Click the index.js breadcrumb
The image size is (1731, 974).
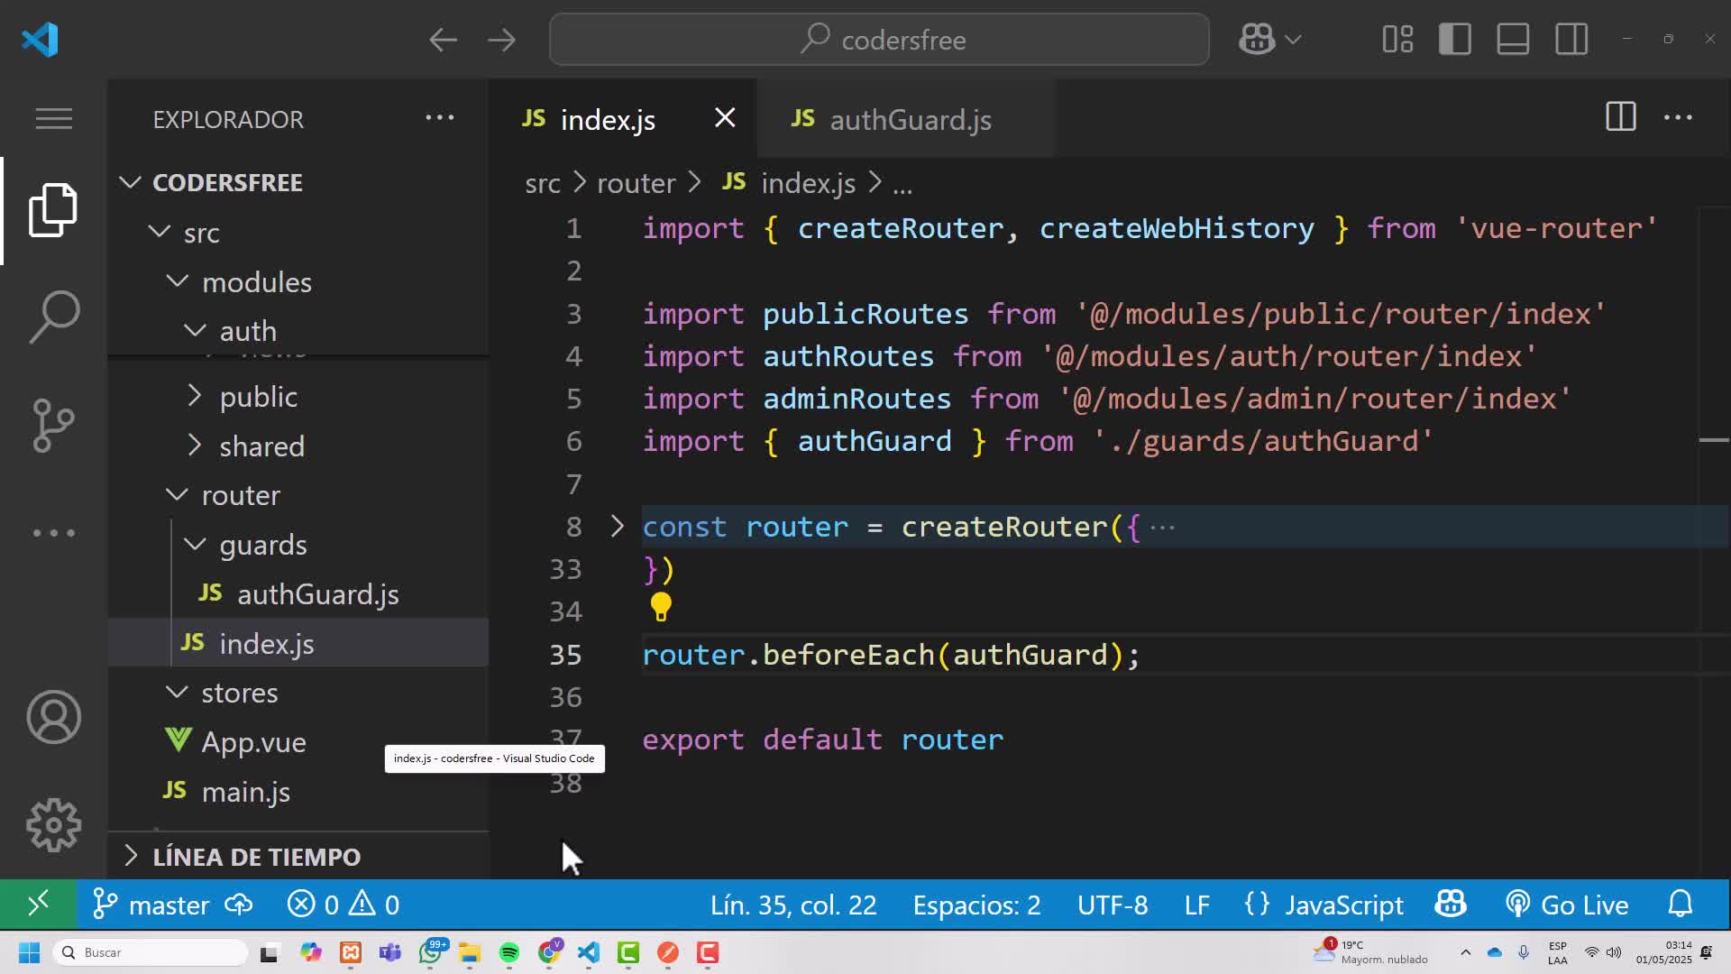[x=808, y=184]
